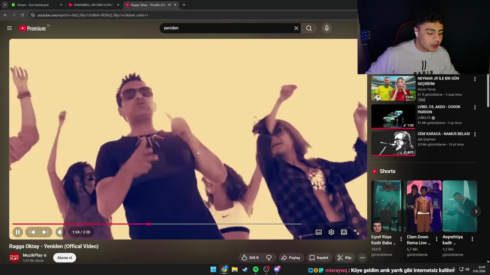Reload the page
This screenshot has width=490, height=275.
point(23,15)
